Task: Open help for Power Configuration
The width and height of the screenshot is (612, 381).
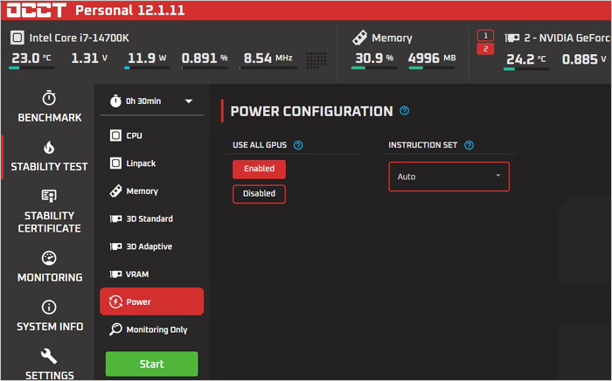Action: [404, 111]
